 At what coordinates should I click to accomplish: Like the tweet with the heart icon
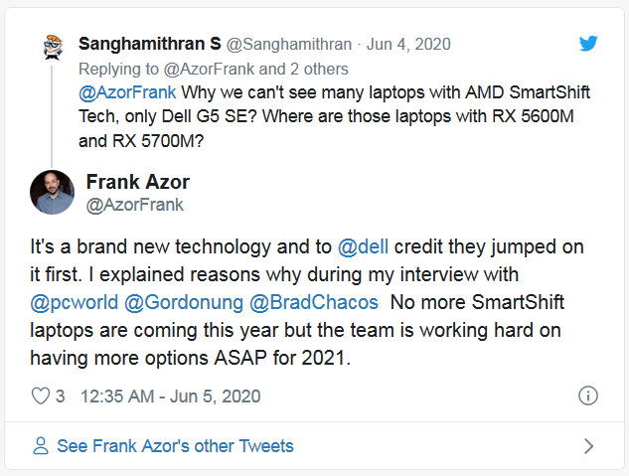coord(41,396)
